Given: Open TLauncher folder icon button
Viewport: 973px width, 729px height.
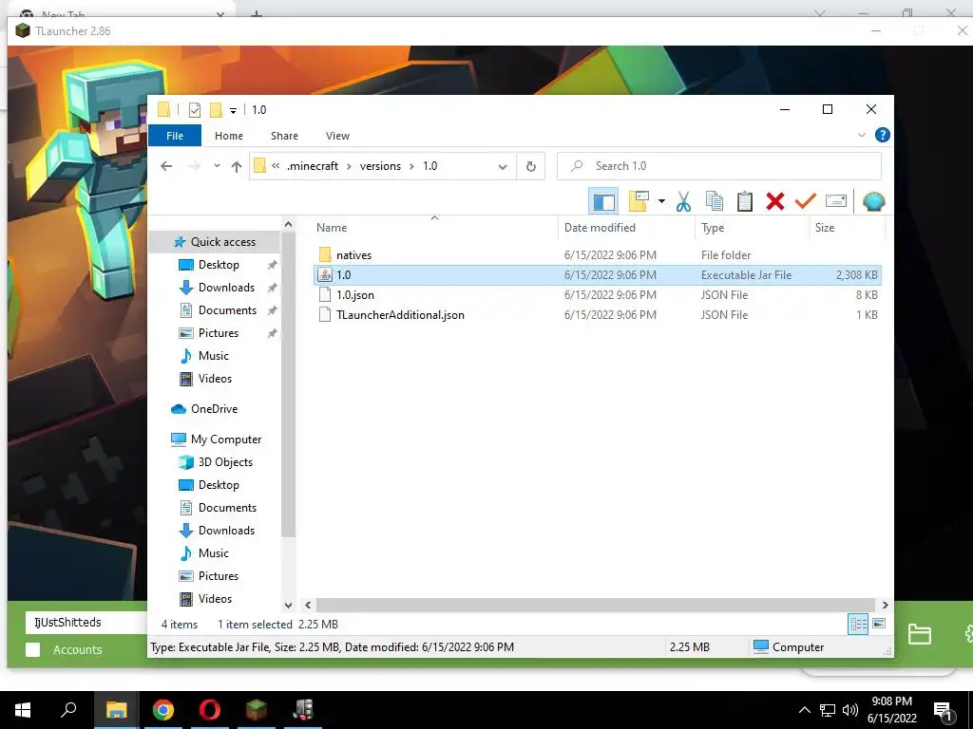Looking at the screenshot, I should (x=920, y=633).
